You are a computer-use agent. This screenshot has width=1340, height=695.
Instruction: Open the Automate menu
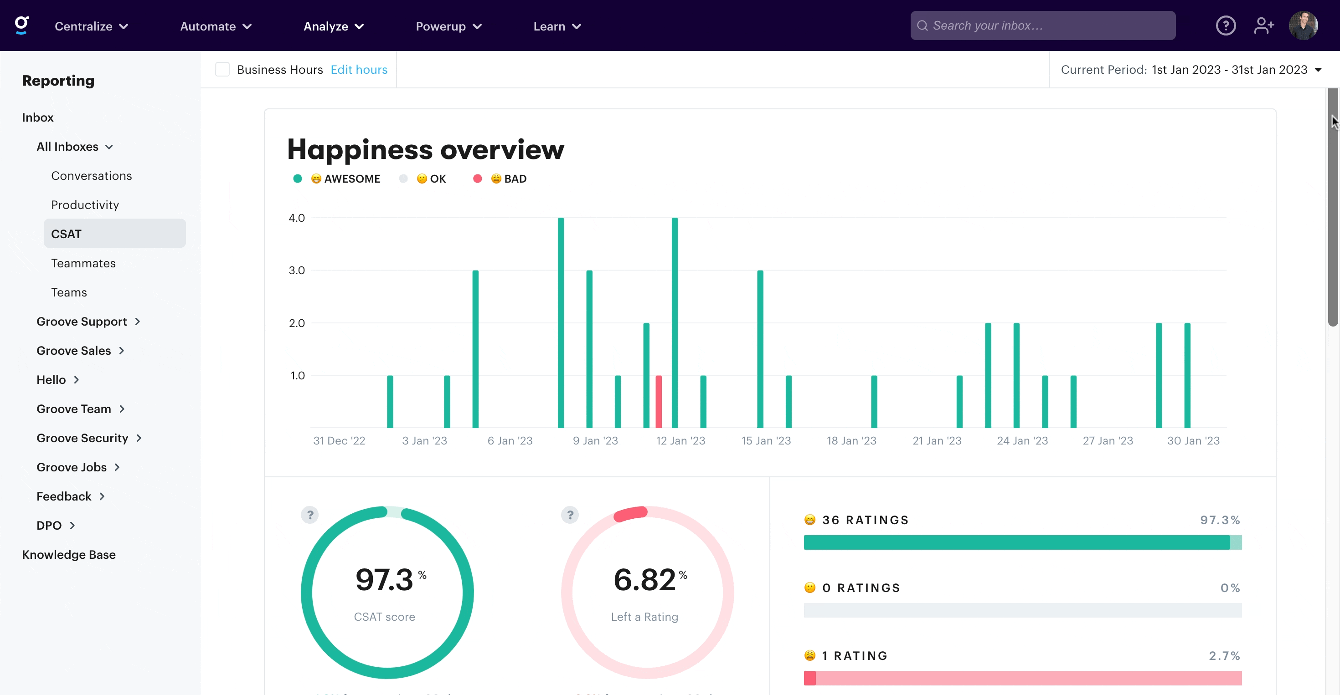point(215,26)
